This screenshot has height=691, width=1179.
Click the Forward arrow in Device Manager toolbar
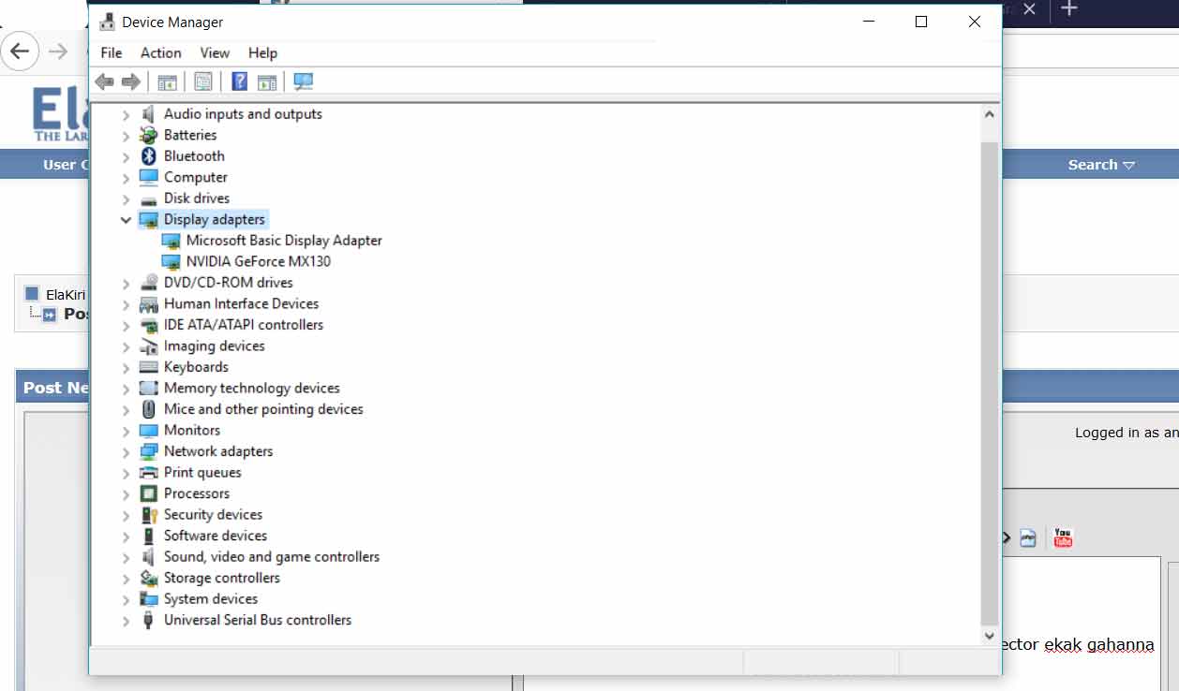tap(131, 82)
